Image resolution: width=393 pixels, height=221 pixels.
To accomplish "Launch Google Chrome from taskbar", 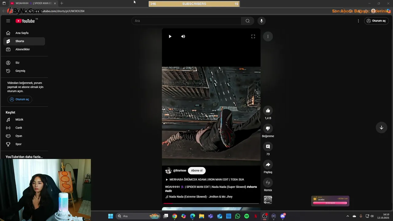I will click(175, 216).
